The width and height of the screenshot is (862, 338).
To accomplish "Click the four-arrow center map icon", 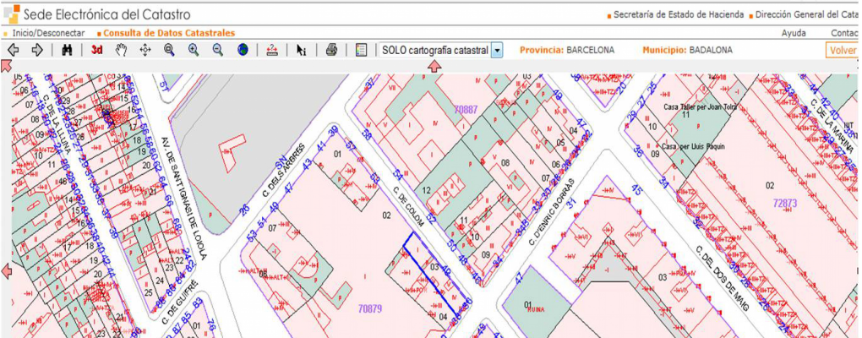I will tap(145, 50).
